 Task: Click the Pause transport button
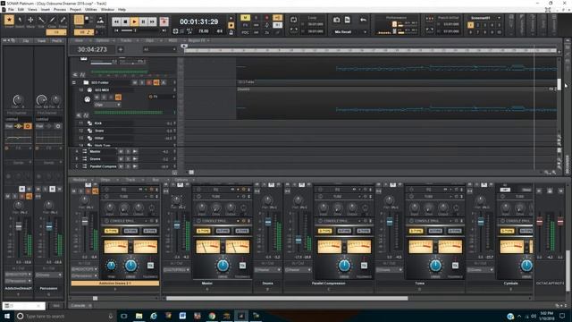(x=143, y=21)
